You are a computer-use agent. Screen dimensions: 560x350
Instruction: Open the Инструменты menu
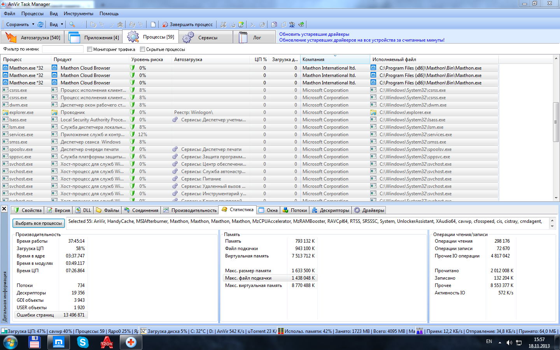click(x=79, y=14)
